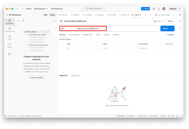Open Vault in the status bar

[163, 116]
